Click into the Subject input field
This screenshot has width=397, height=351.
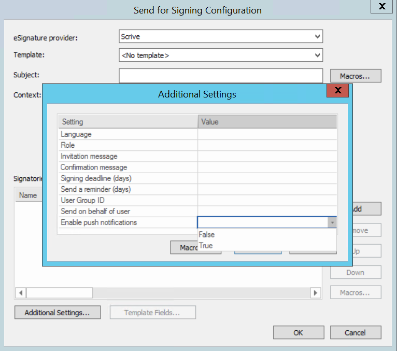pyautogui.click(x=221, y=76)
